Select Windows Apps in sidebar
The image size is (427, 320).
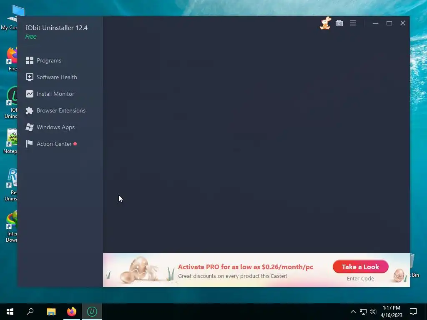(x=50, y=127)
